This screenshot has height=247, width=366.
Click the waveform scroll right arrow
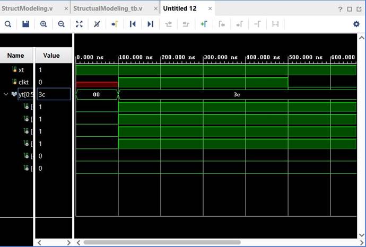pos(361,243)
